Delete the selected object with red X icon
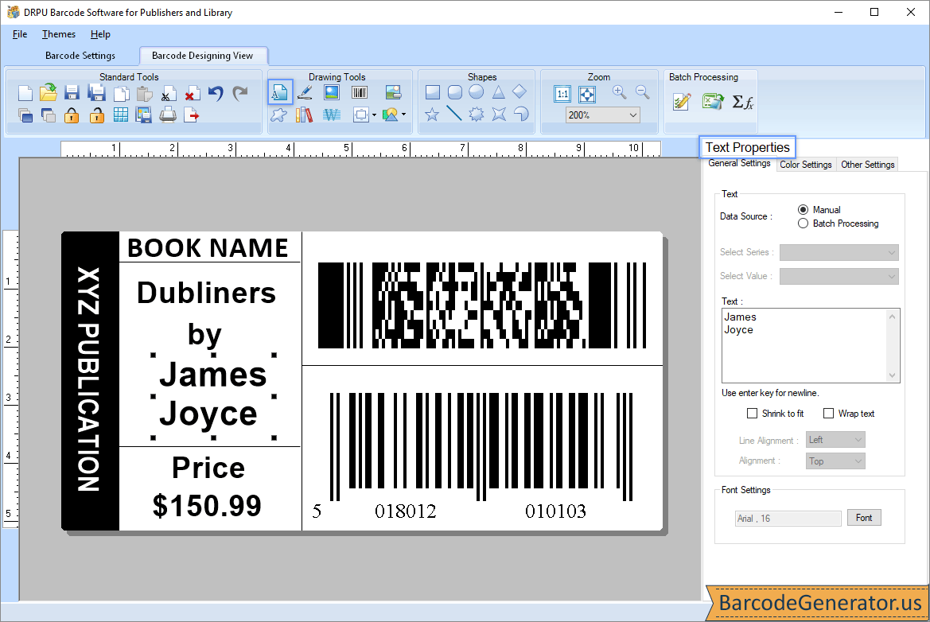The image size is (930, 622). 192,94
